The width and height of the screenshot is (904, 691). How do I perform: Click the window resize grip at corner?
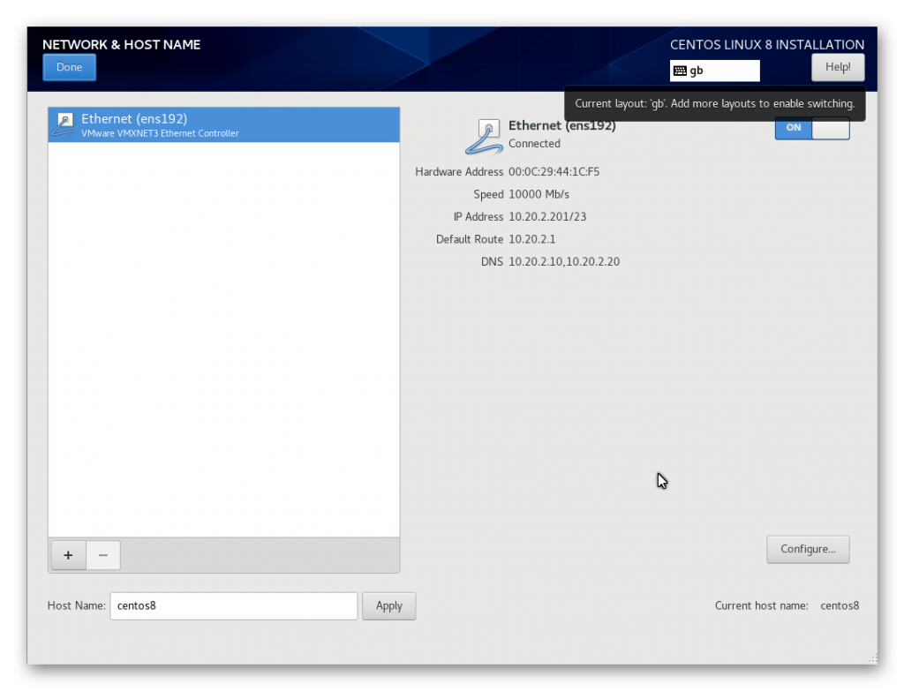(873, 658)
